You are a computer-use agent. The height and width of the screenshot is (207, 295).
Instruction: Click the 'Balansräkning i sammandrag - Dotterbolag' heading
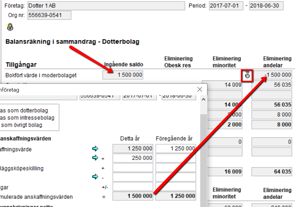coord(73,42)
